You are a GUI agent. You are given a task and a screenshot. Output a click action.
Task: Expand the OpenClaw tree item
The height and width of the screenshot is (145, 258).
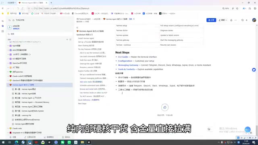[8, 63]
